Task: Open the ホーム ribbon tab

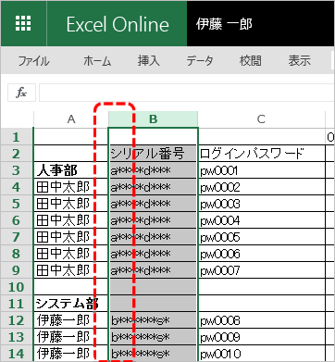Action: 97,61
